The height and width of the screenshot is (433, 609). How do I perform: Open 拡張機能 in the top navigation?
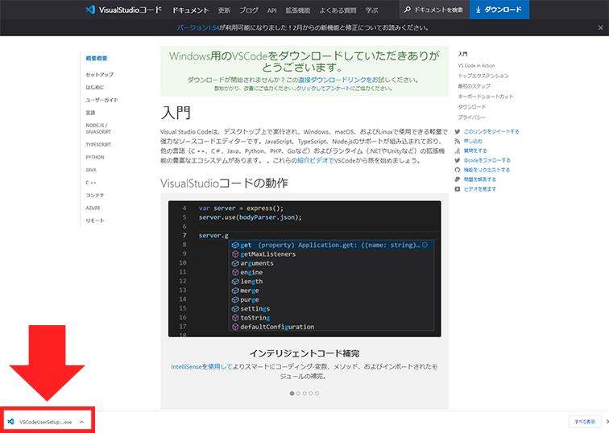[298, 10]
